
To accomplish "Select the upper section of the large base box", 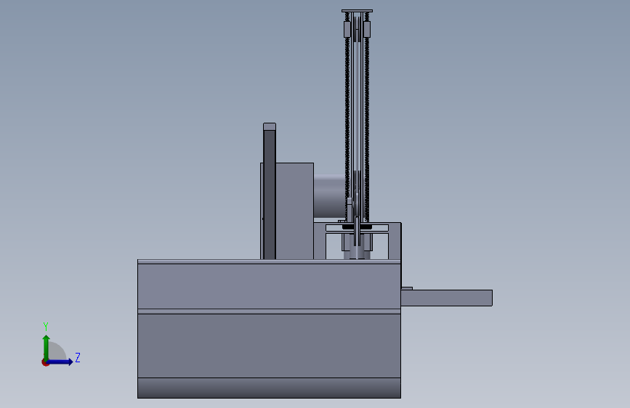I will pyautogui.click(x=269, y=286).
